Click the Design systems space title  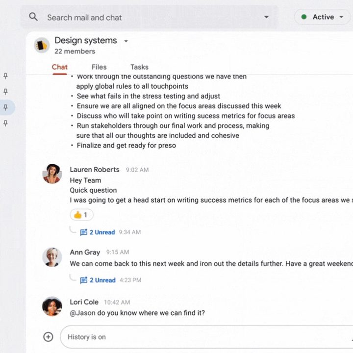click(x=86, y=41)
